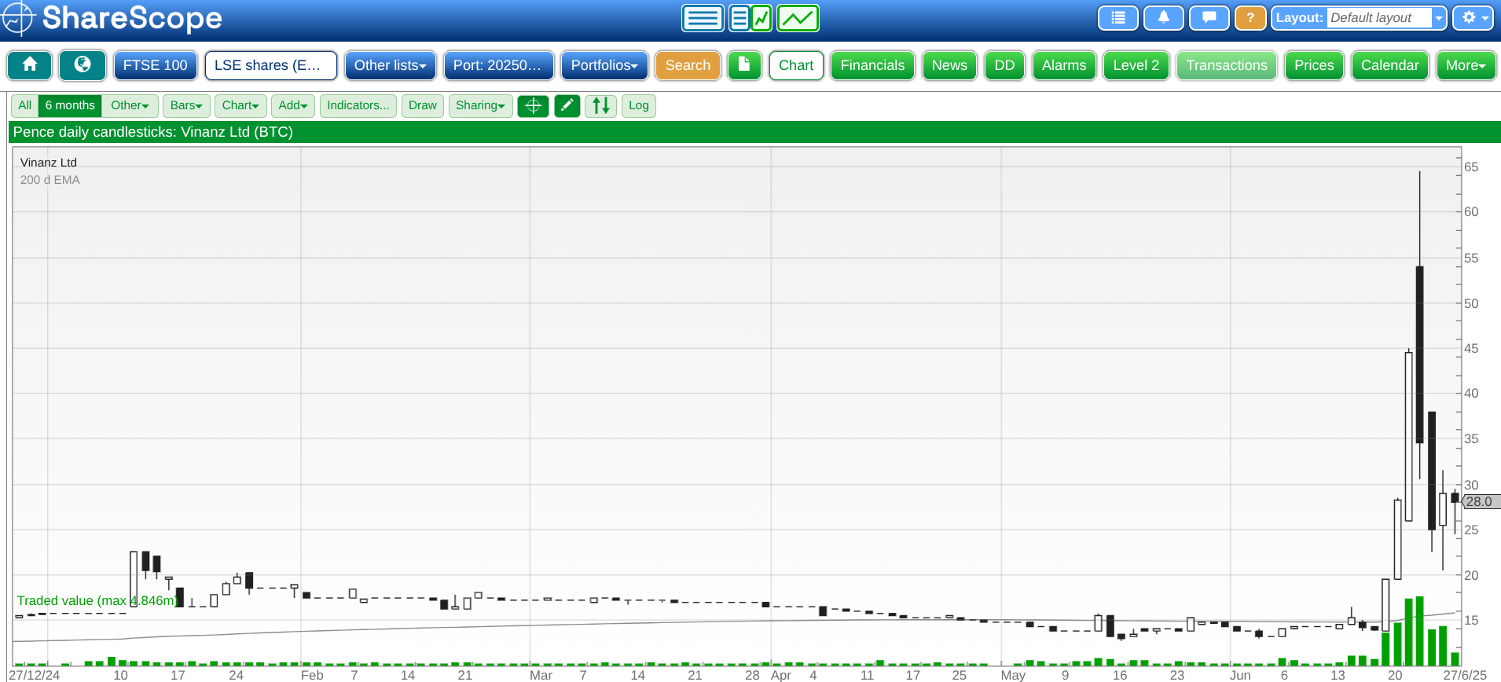Click the Draw button
Screen dimensions: 1501x682
point(423,105)
